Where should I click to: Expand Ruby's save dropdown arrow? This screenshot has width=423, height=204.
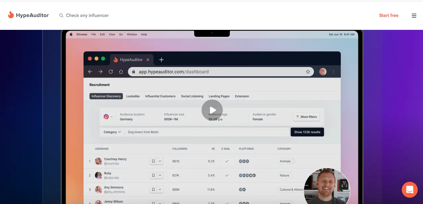pyautogui.click(x=160, y=175)
